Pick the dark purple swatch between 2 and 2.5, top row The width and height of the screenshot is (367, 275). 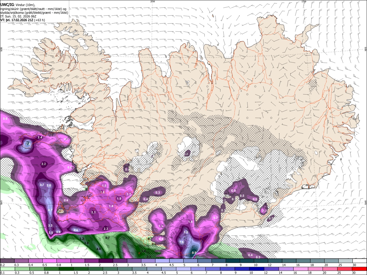[x=106, y=261]
